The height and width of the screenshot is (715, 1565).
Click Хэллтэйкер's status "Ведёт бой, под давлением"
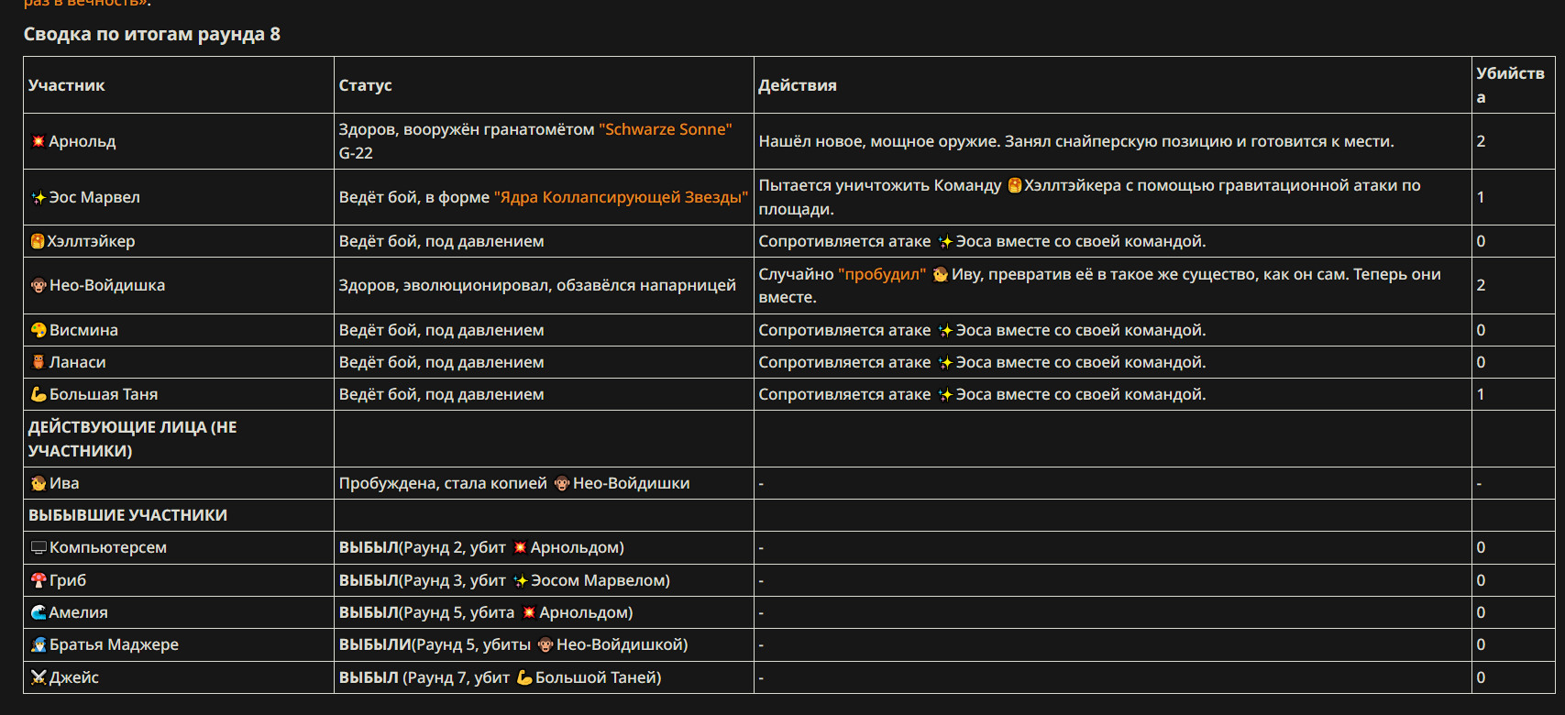coord(441,241)
